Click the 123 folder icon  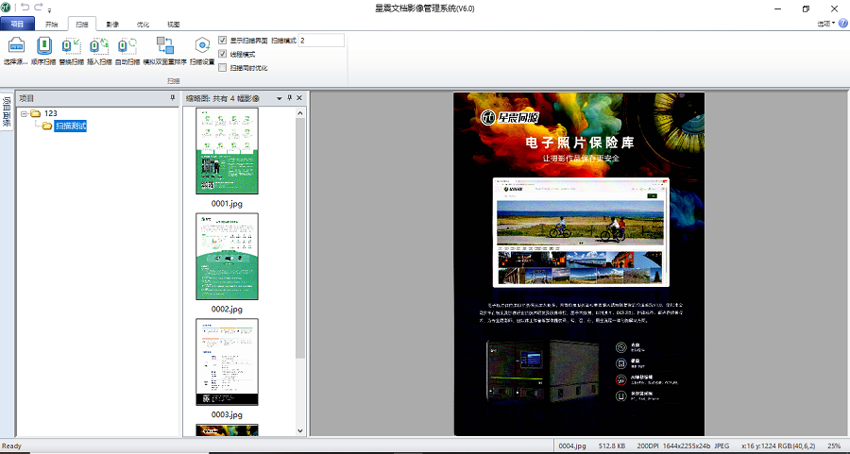[36, 113]
